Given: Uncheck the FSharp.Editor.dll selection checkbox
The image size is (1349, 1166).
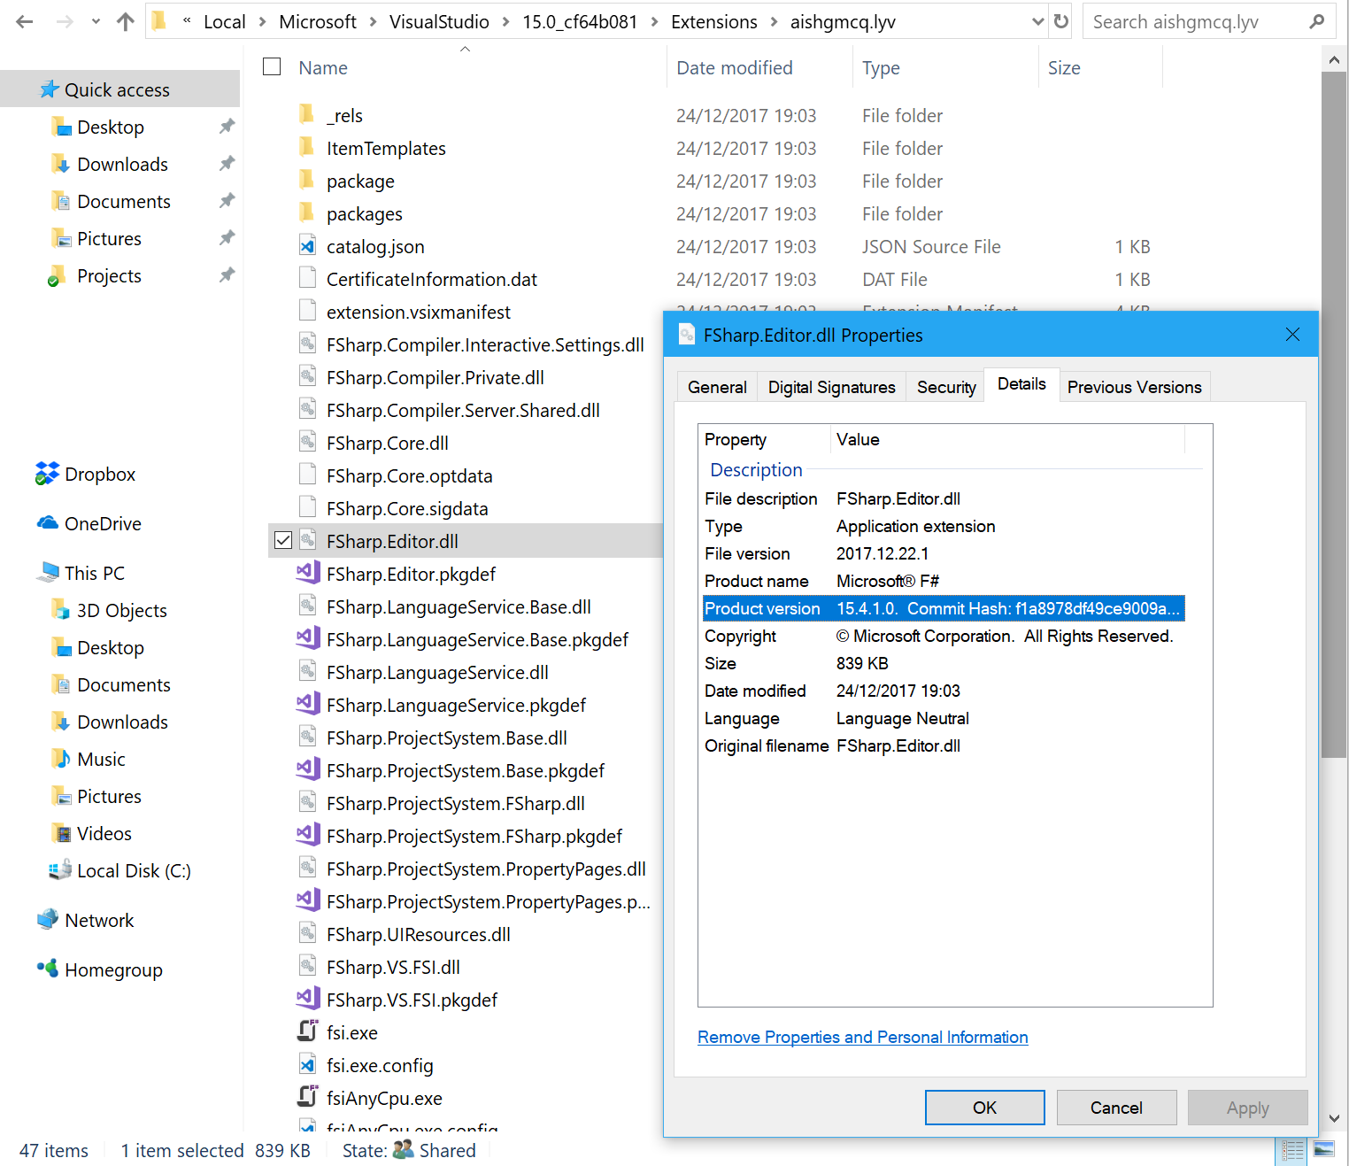Looking at the screenshot, I should pyautogui.click(x=282, y=540).
